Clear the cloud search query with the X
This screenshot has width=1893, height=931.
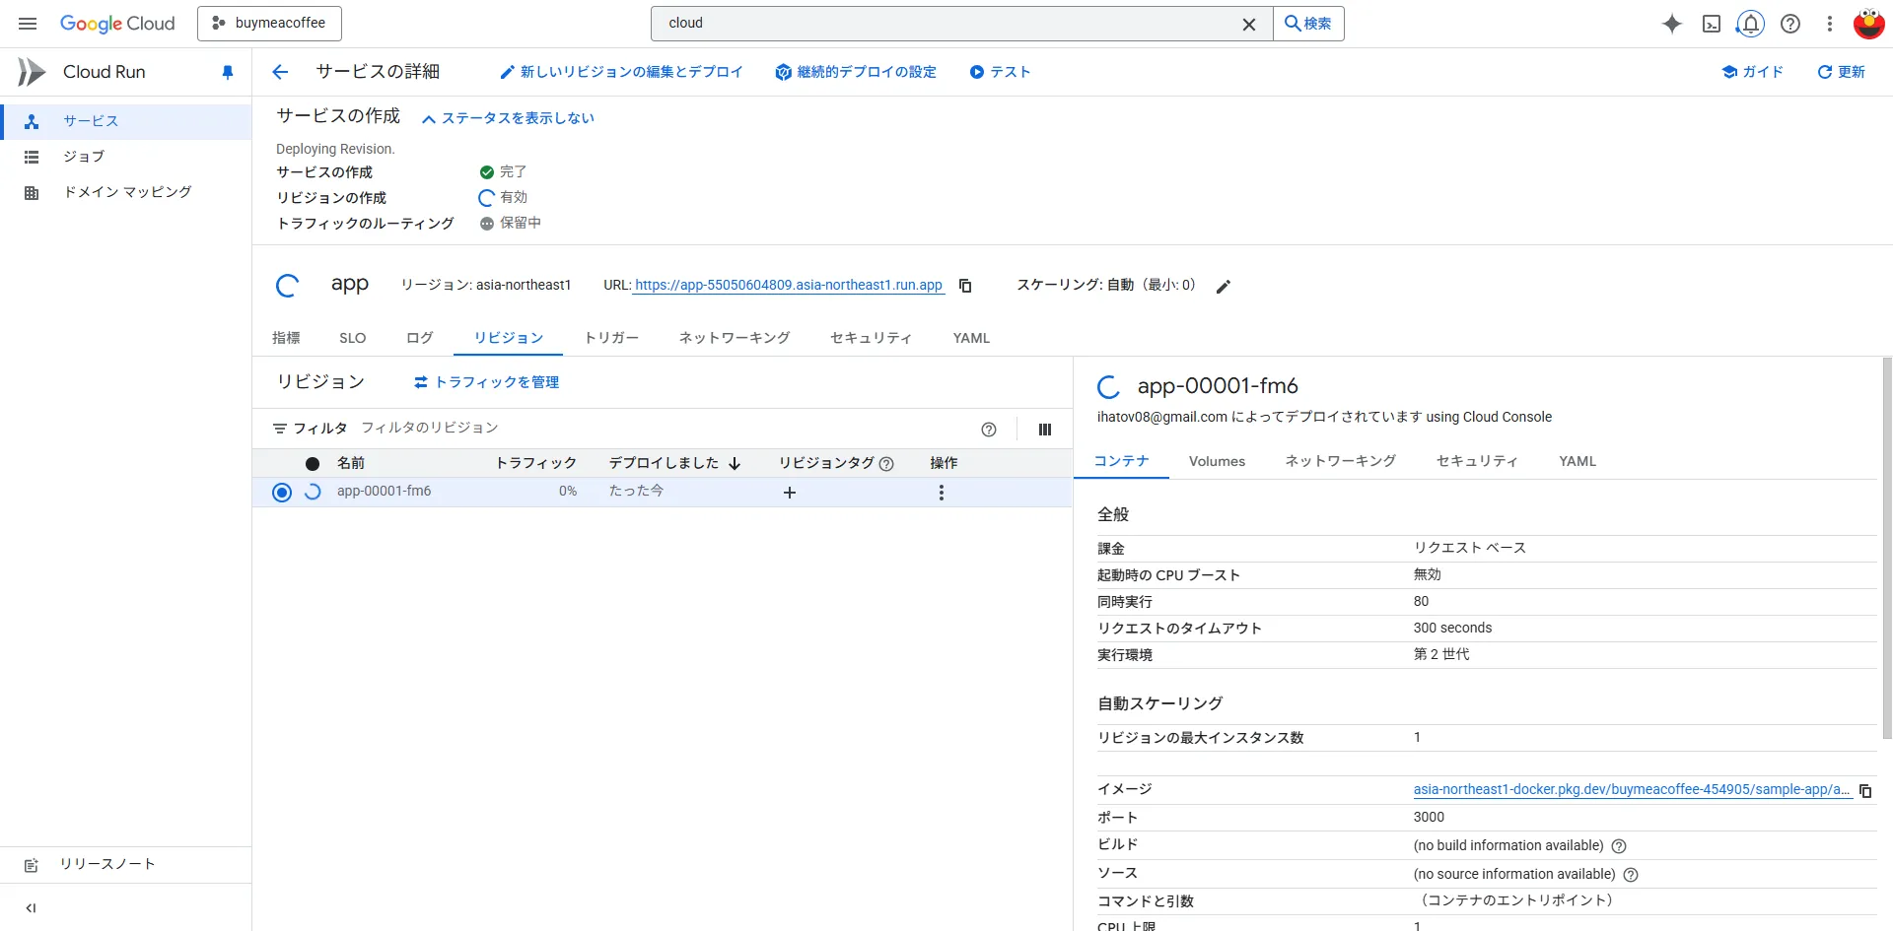(x=1248, y=24)
